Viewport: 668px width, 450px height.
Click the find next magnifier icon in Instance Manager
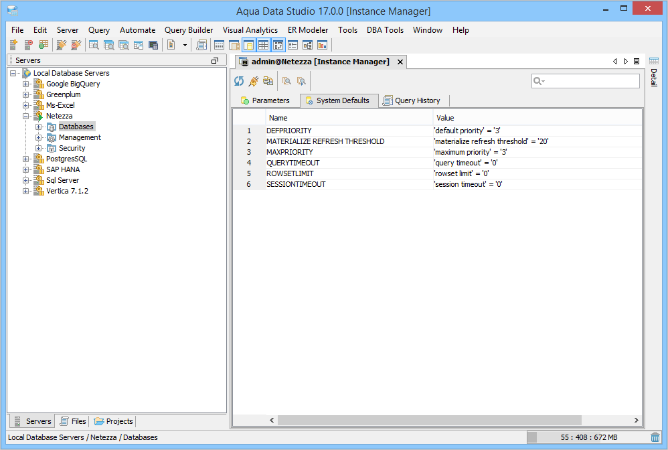point(301,81)
